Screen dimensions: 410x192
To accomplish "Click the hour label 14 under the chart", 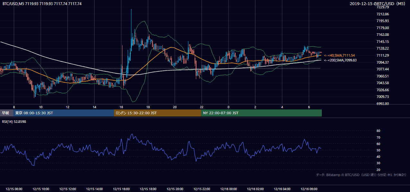I will 94,107.
